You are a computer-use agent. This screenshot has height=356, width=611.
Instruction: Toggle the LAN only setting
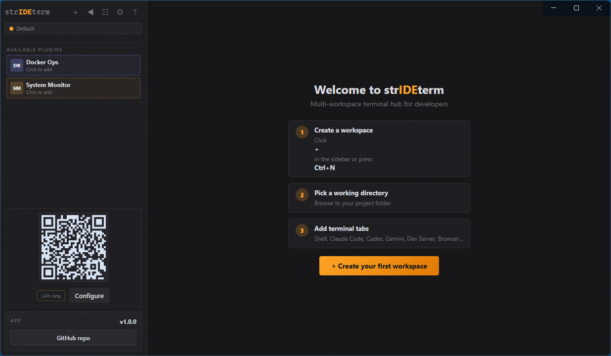[51, 295]
